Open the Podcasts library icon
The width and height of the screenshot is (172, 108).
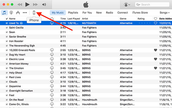11,13
